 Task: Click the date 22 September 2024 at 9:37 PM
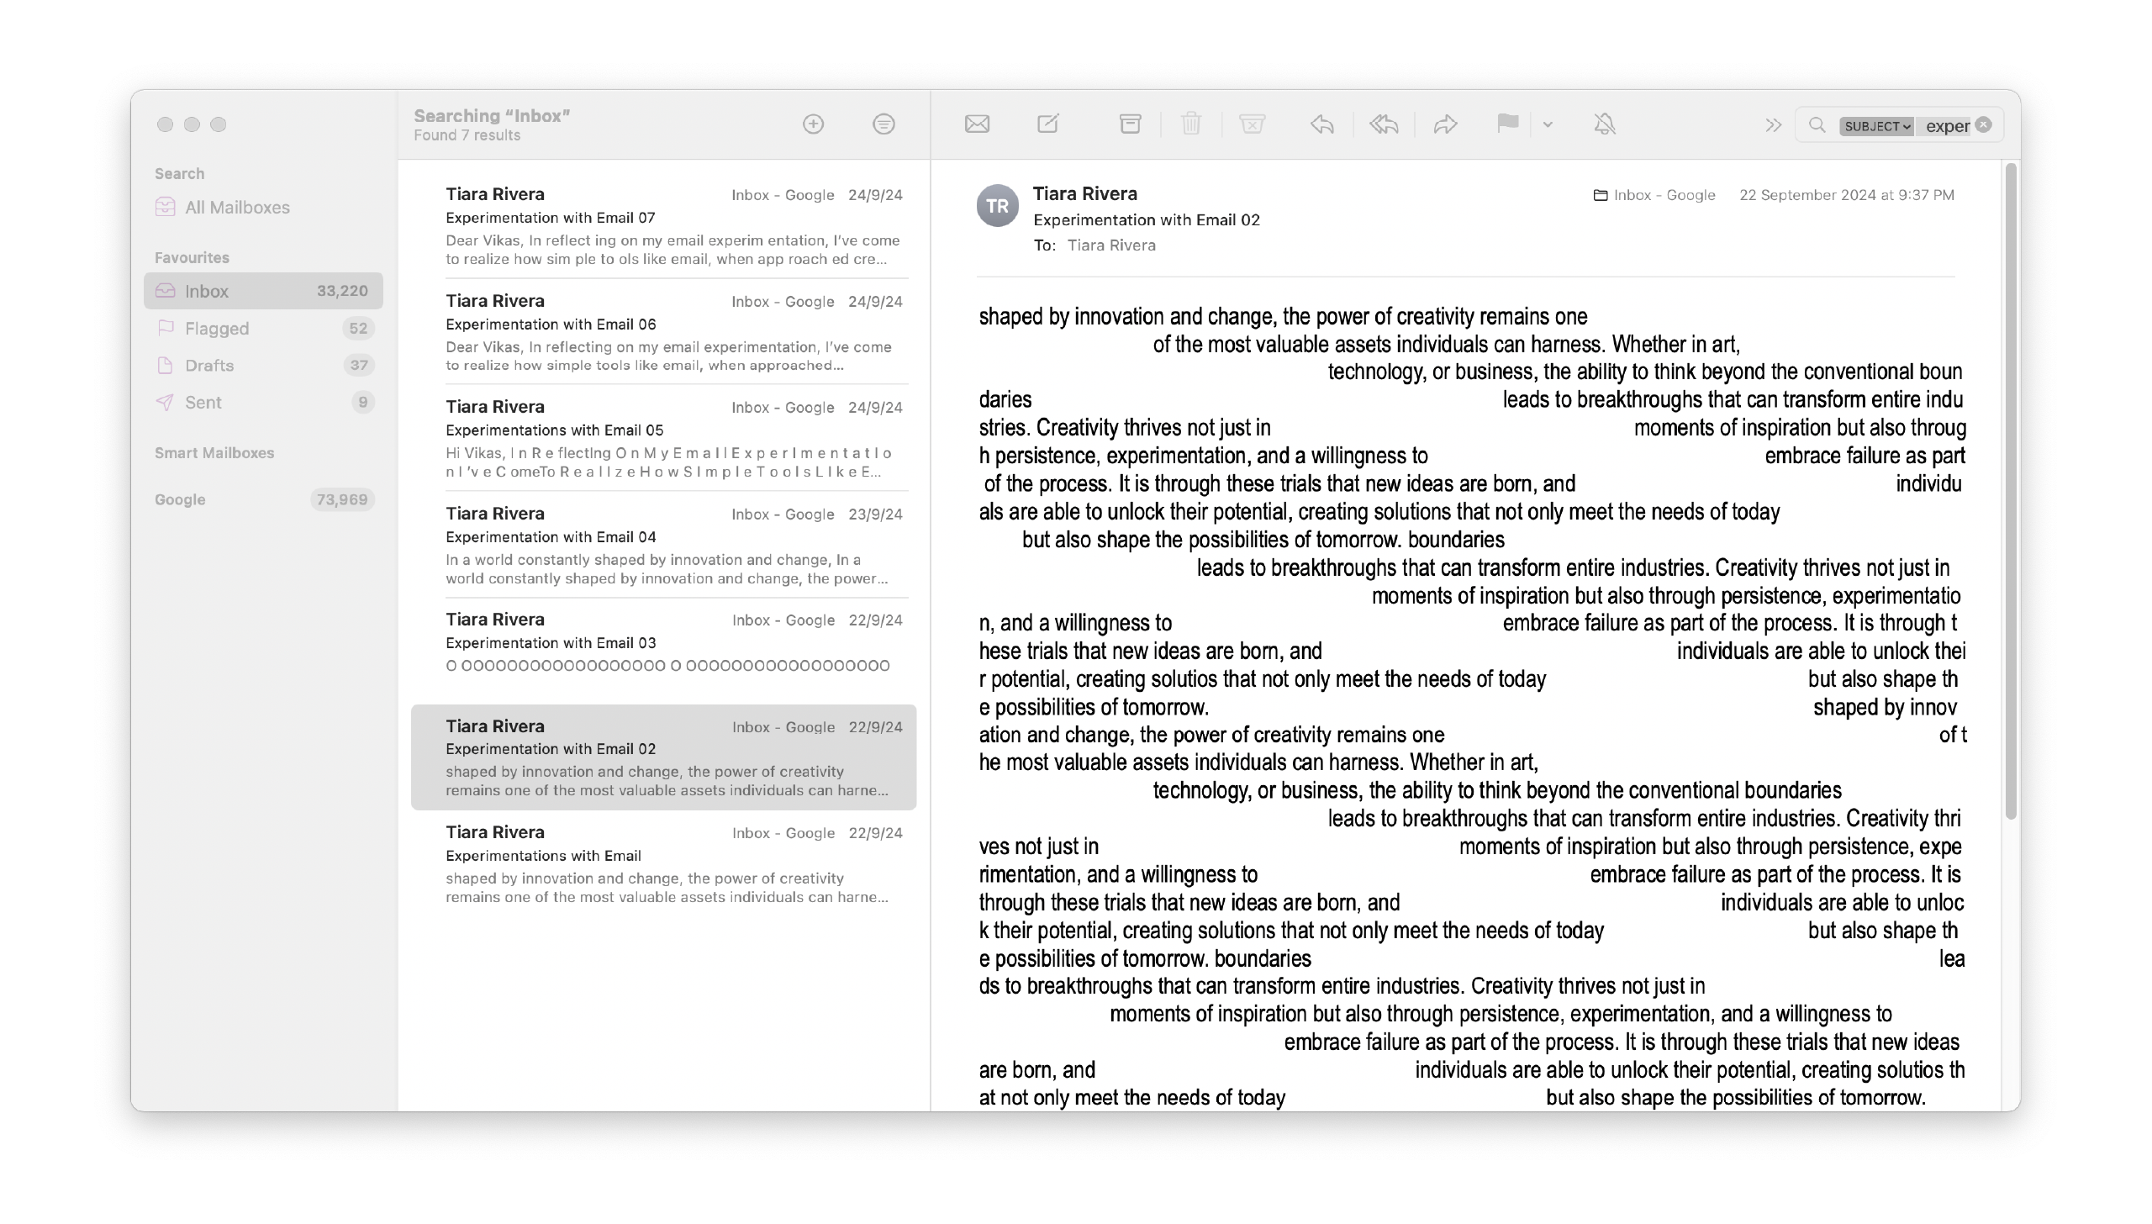click(1847, 195)
